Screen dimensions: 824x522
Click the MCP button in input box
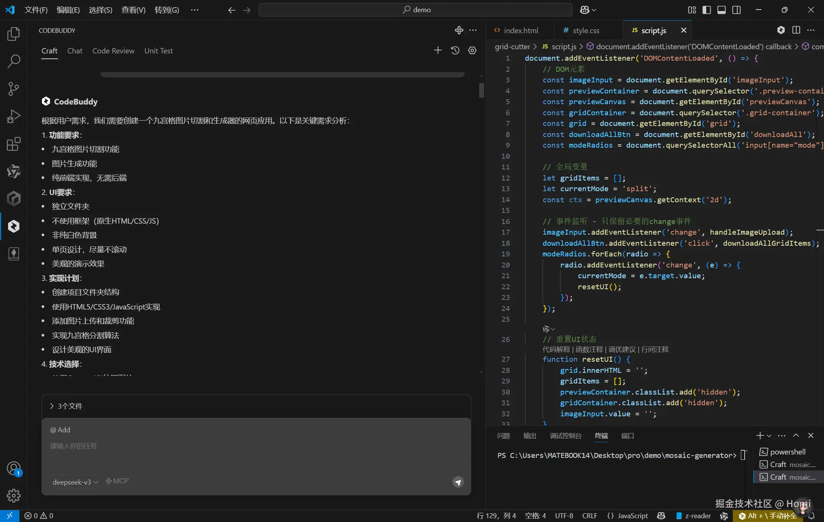pyautogui.click(x=117, y=481)
